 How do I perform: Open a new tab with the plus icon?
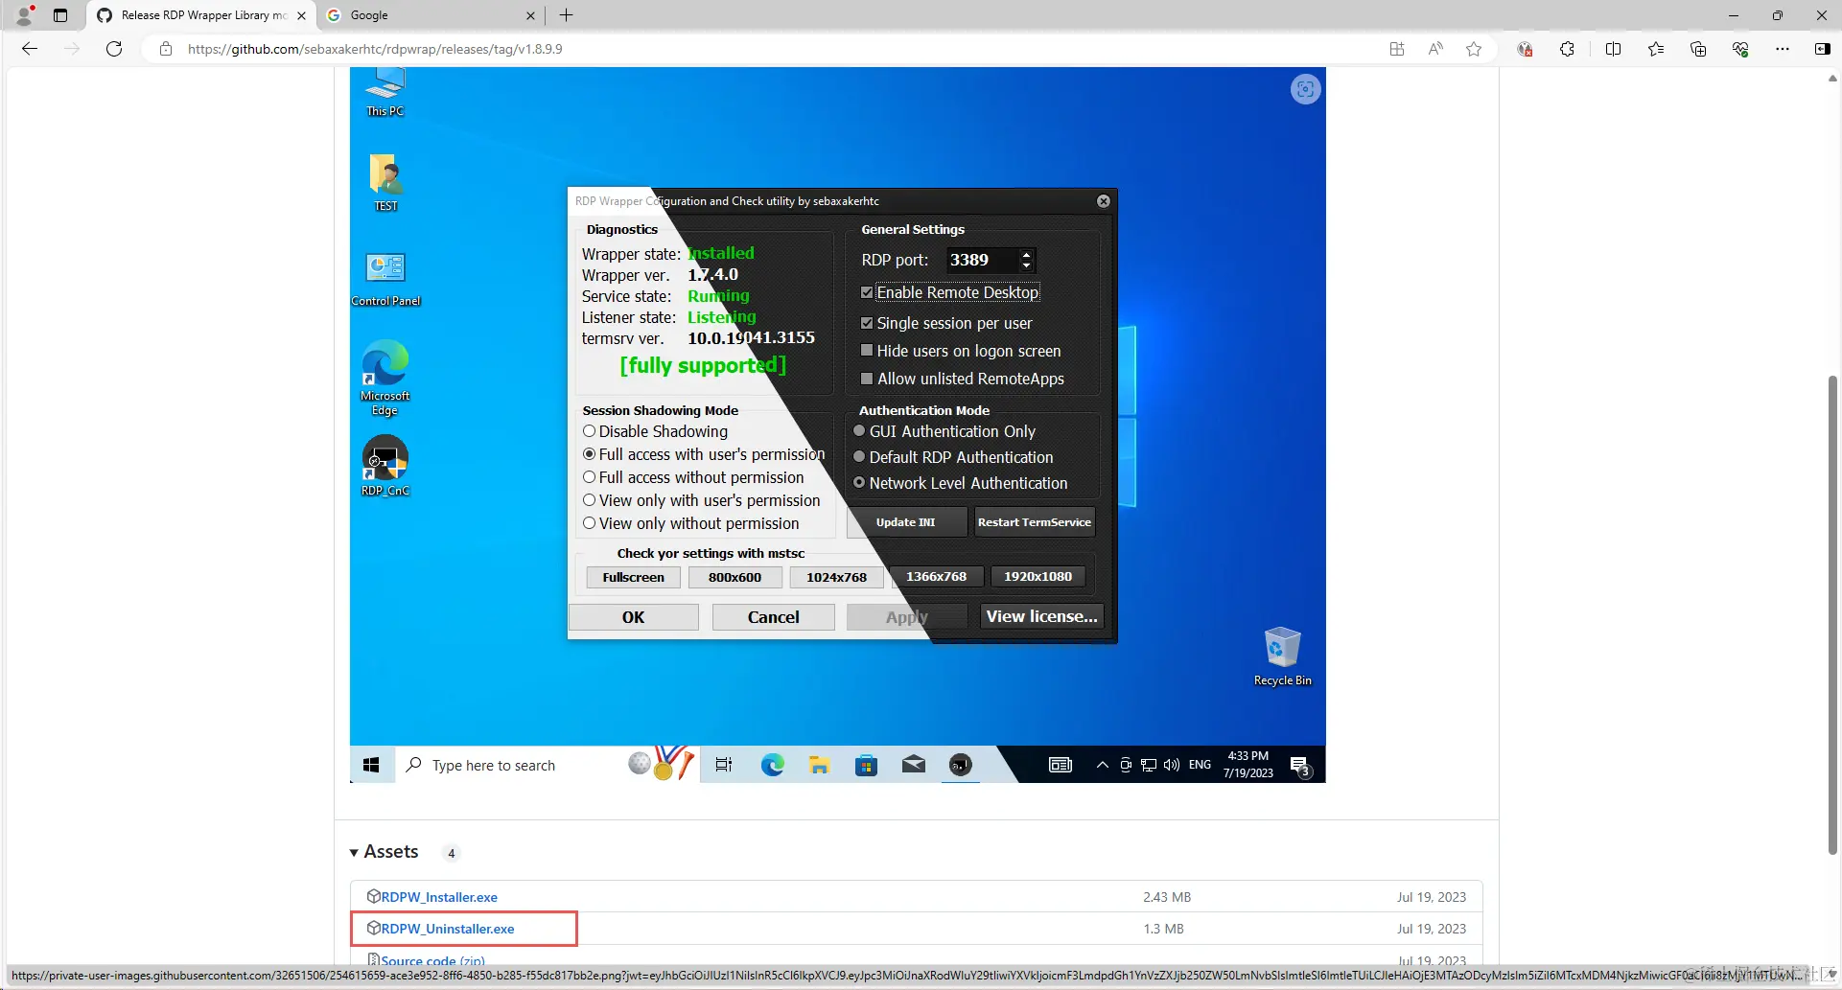tap(567, 15)
